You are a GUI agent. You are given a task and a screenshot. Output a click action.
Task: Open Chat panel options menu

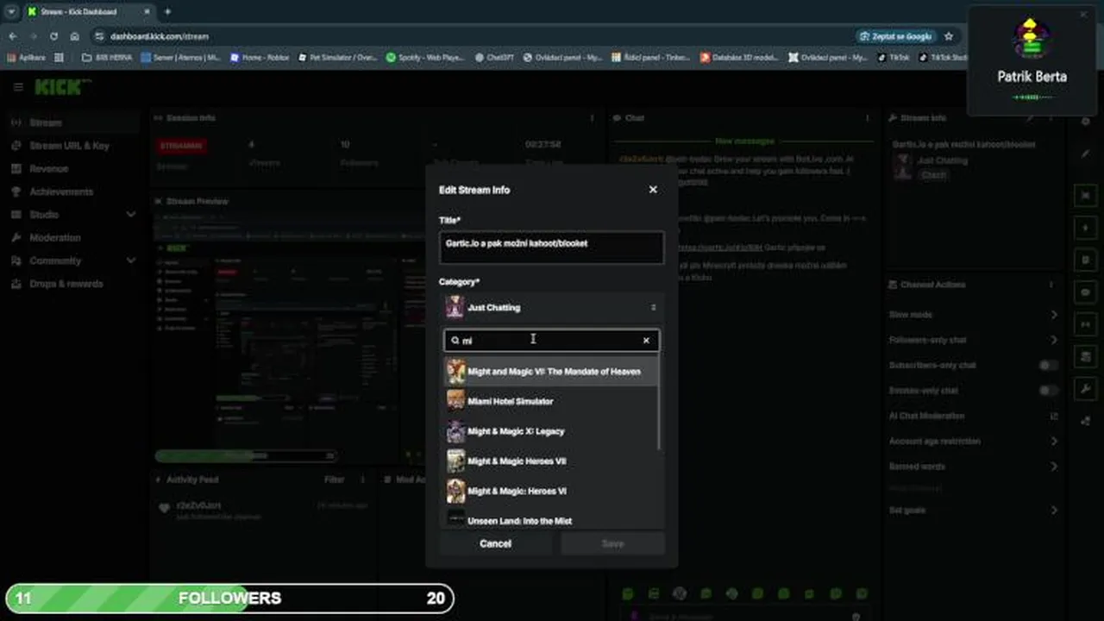pos(867,118)
